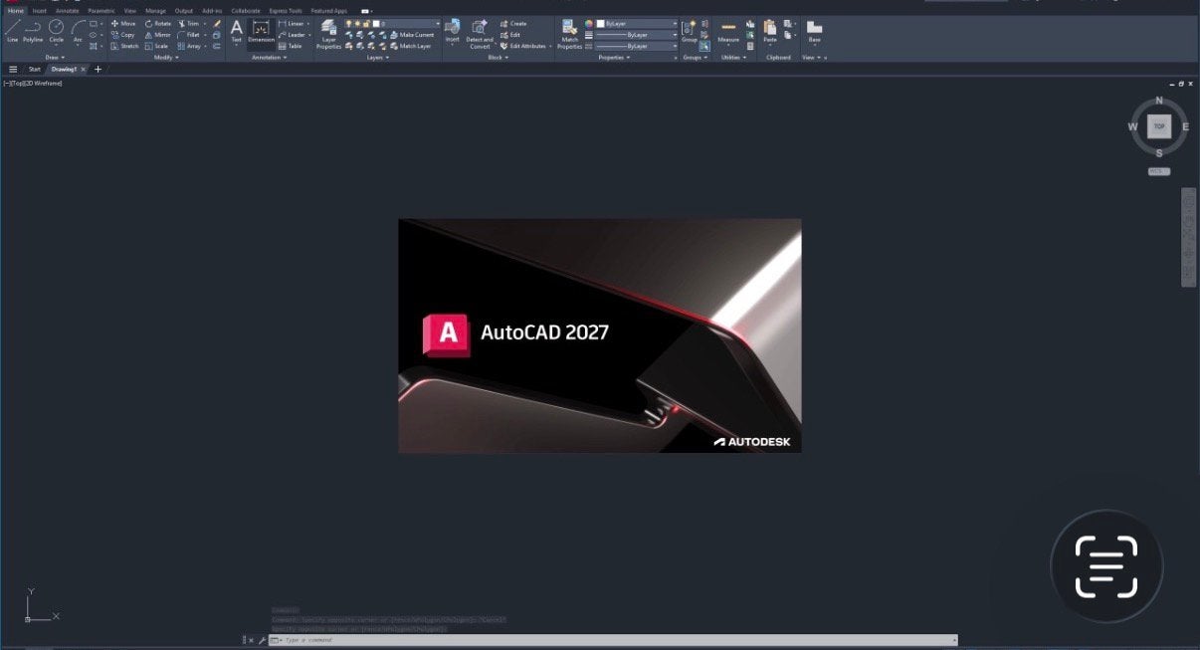Viewport: 1200px width, 650px height.
Task: Click the viewport controls label at top left
Action: [34, 84]
